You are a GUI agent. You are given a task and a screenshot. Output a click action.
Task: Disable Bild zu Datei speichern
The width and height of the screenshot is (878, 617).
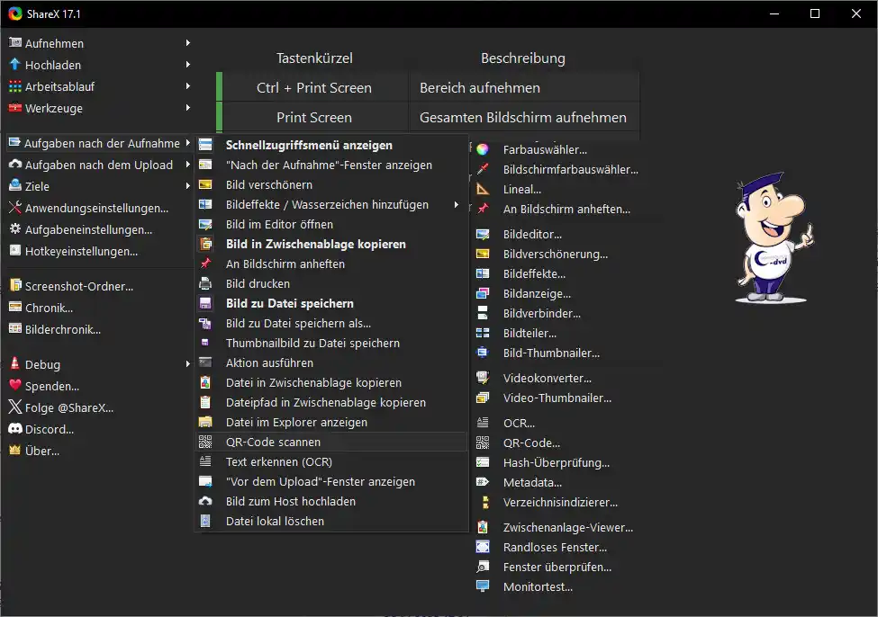[x=331, y=303]
